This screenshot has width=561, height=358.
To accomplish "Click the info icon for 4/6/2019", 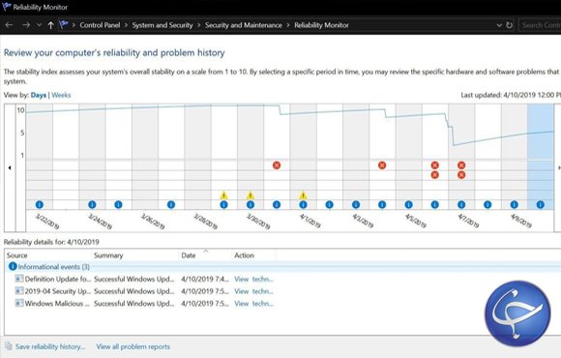I will pos(434,205).
